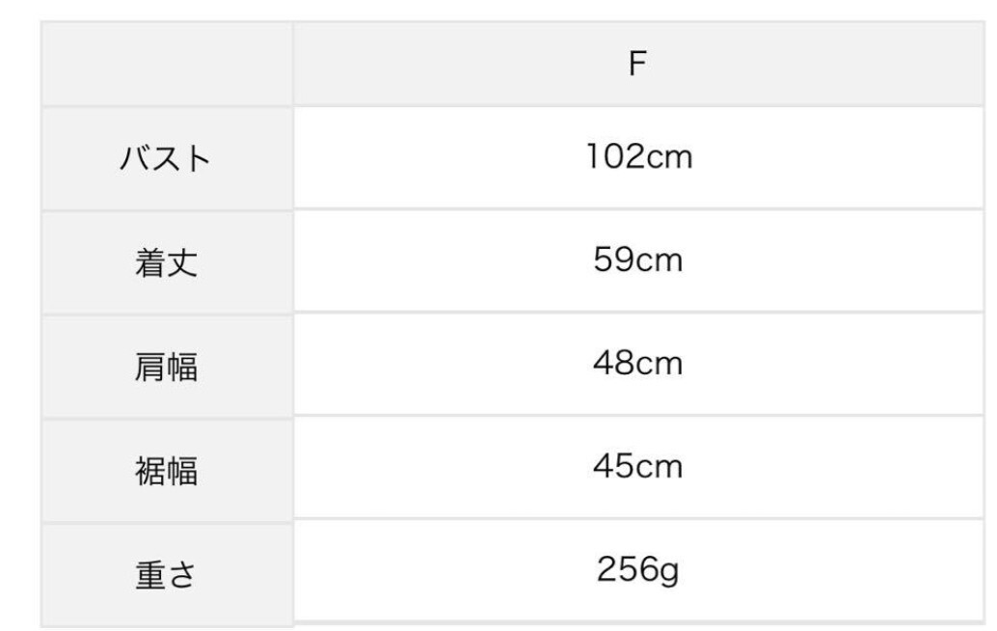Click the 102cm bust value
The image size is (997, 631).
coord(636,157)
